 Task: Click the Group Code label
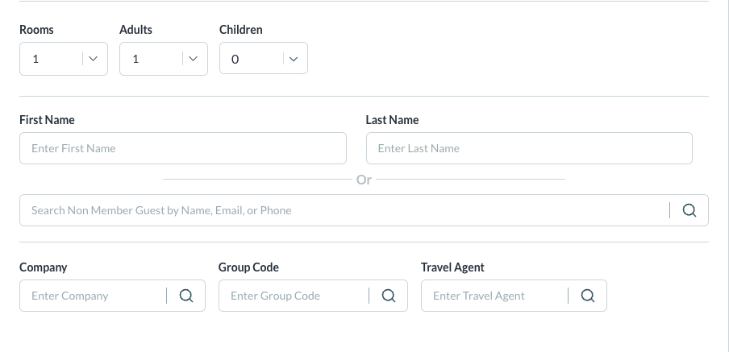(248, 267)
